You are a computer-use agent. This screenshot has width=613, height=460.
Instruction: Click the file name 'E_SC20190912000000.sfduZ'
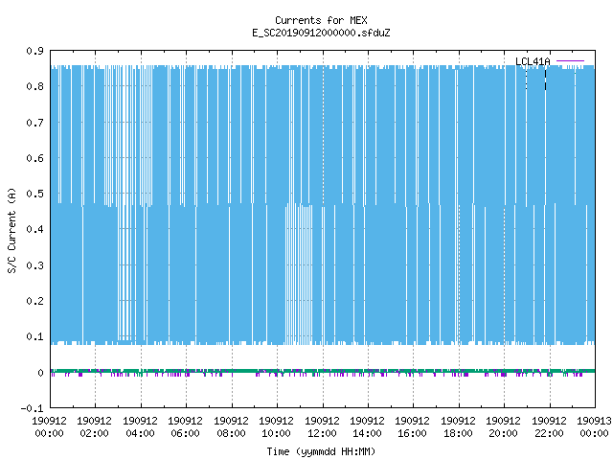(x=321, y=33)
